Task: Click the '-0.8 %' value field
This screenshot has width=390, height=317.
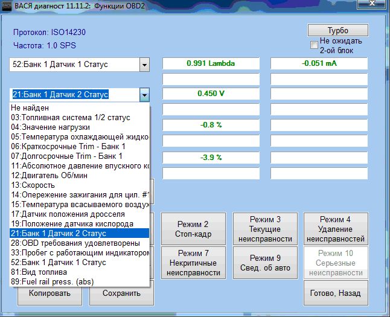Action: (211, 125)
